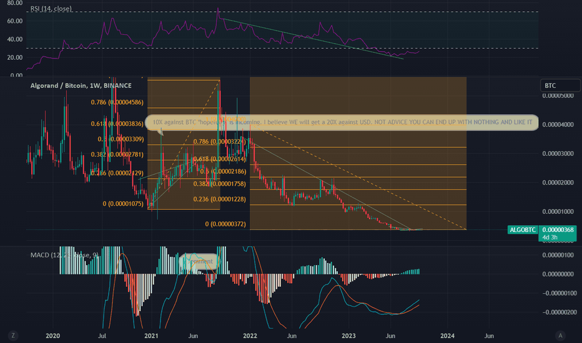The height and width of the screenshot is (343, 582).
Task: Click the 4d 3h bar countdown
Action: pyautogui.click(x=550, y=238)
